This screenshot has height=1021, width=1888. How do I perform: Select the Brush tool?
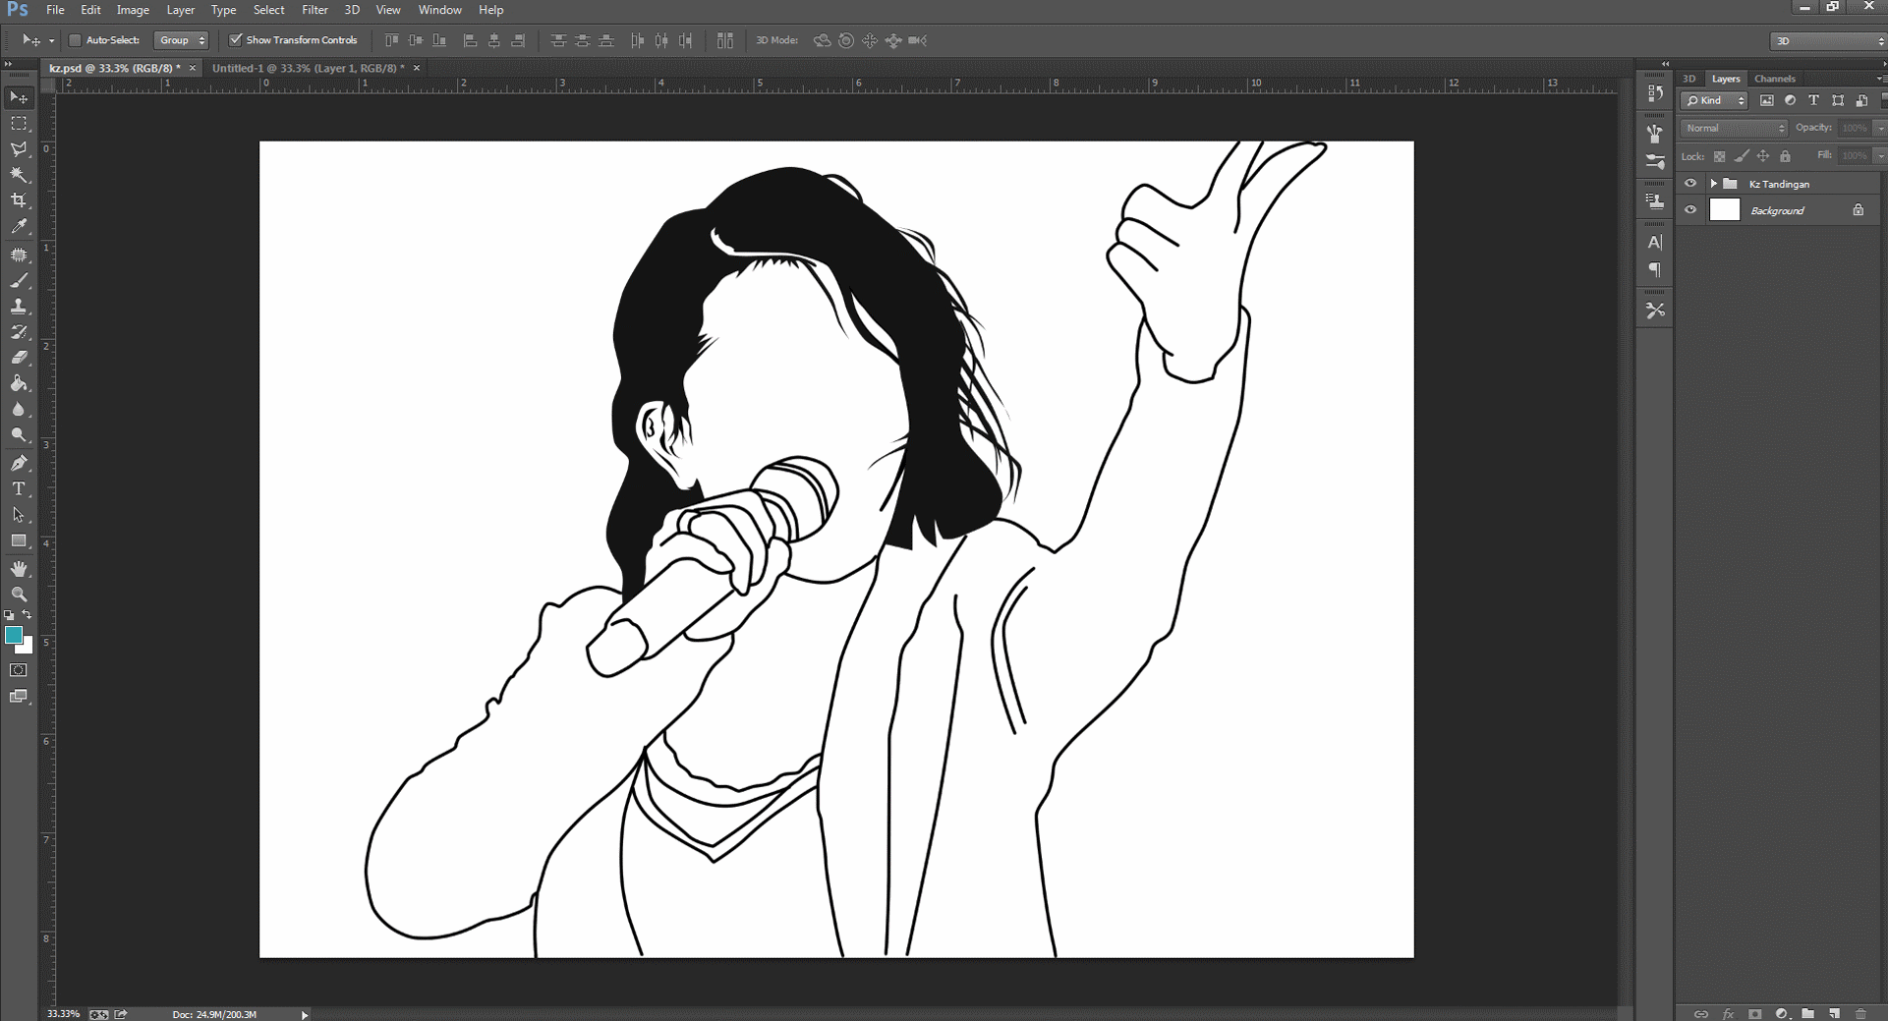coord(19,281)
